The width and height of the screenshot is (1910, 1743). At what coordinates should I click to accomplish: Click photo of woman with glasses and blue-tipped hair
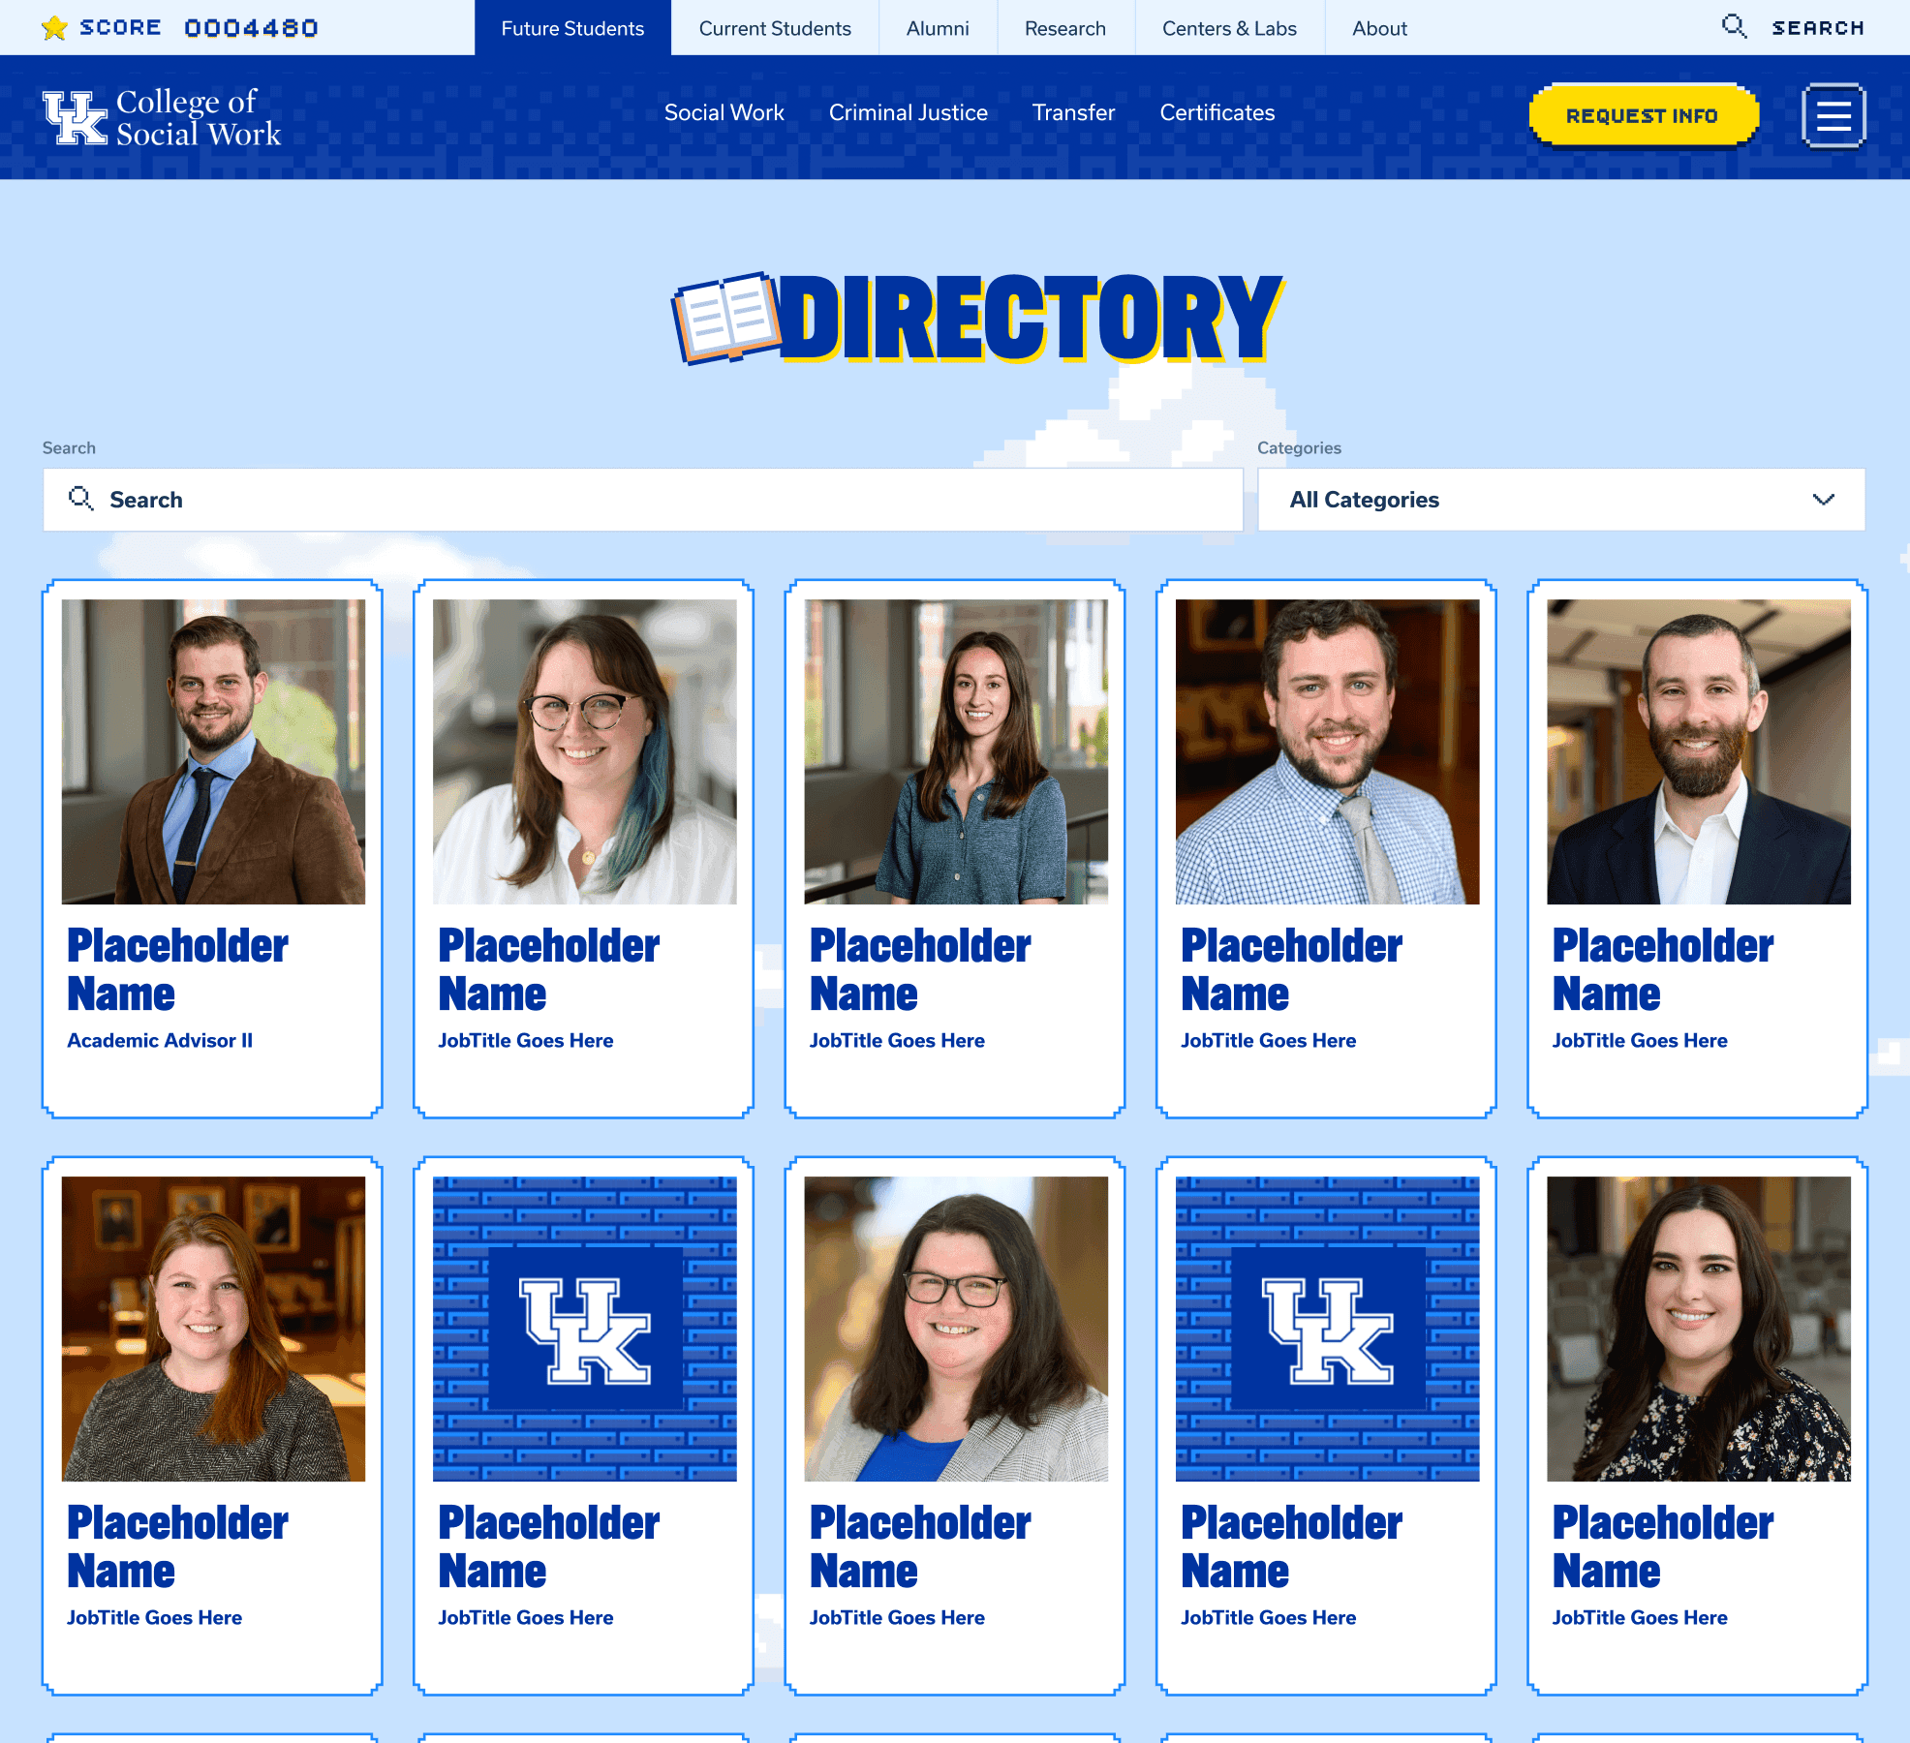click(584, 751)
